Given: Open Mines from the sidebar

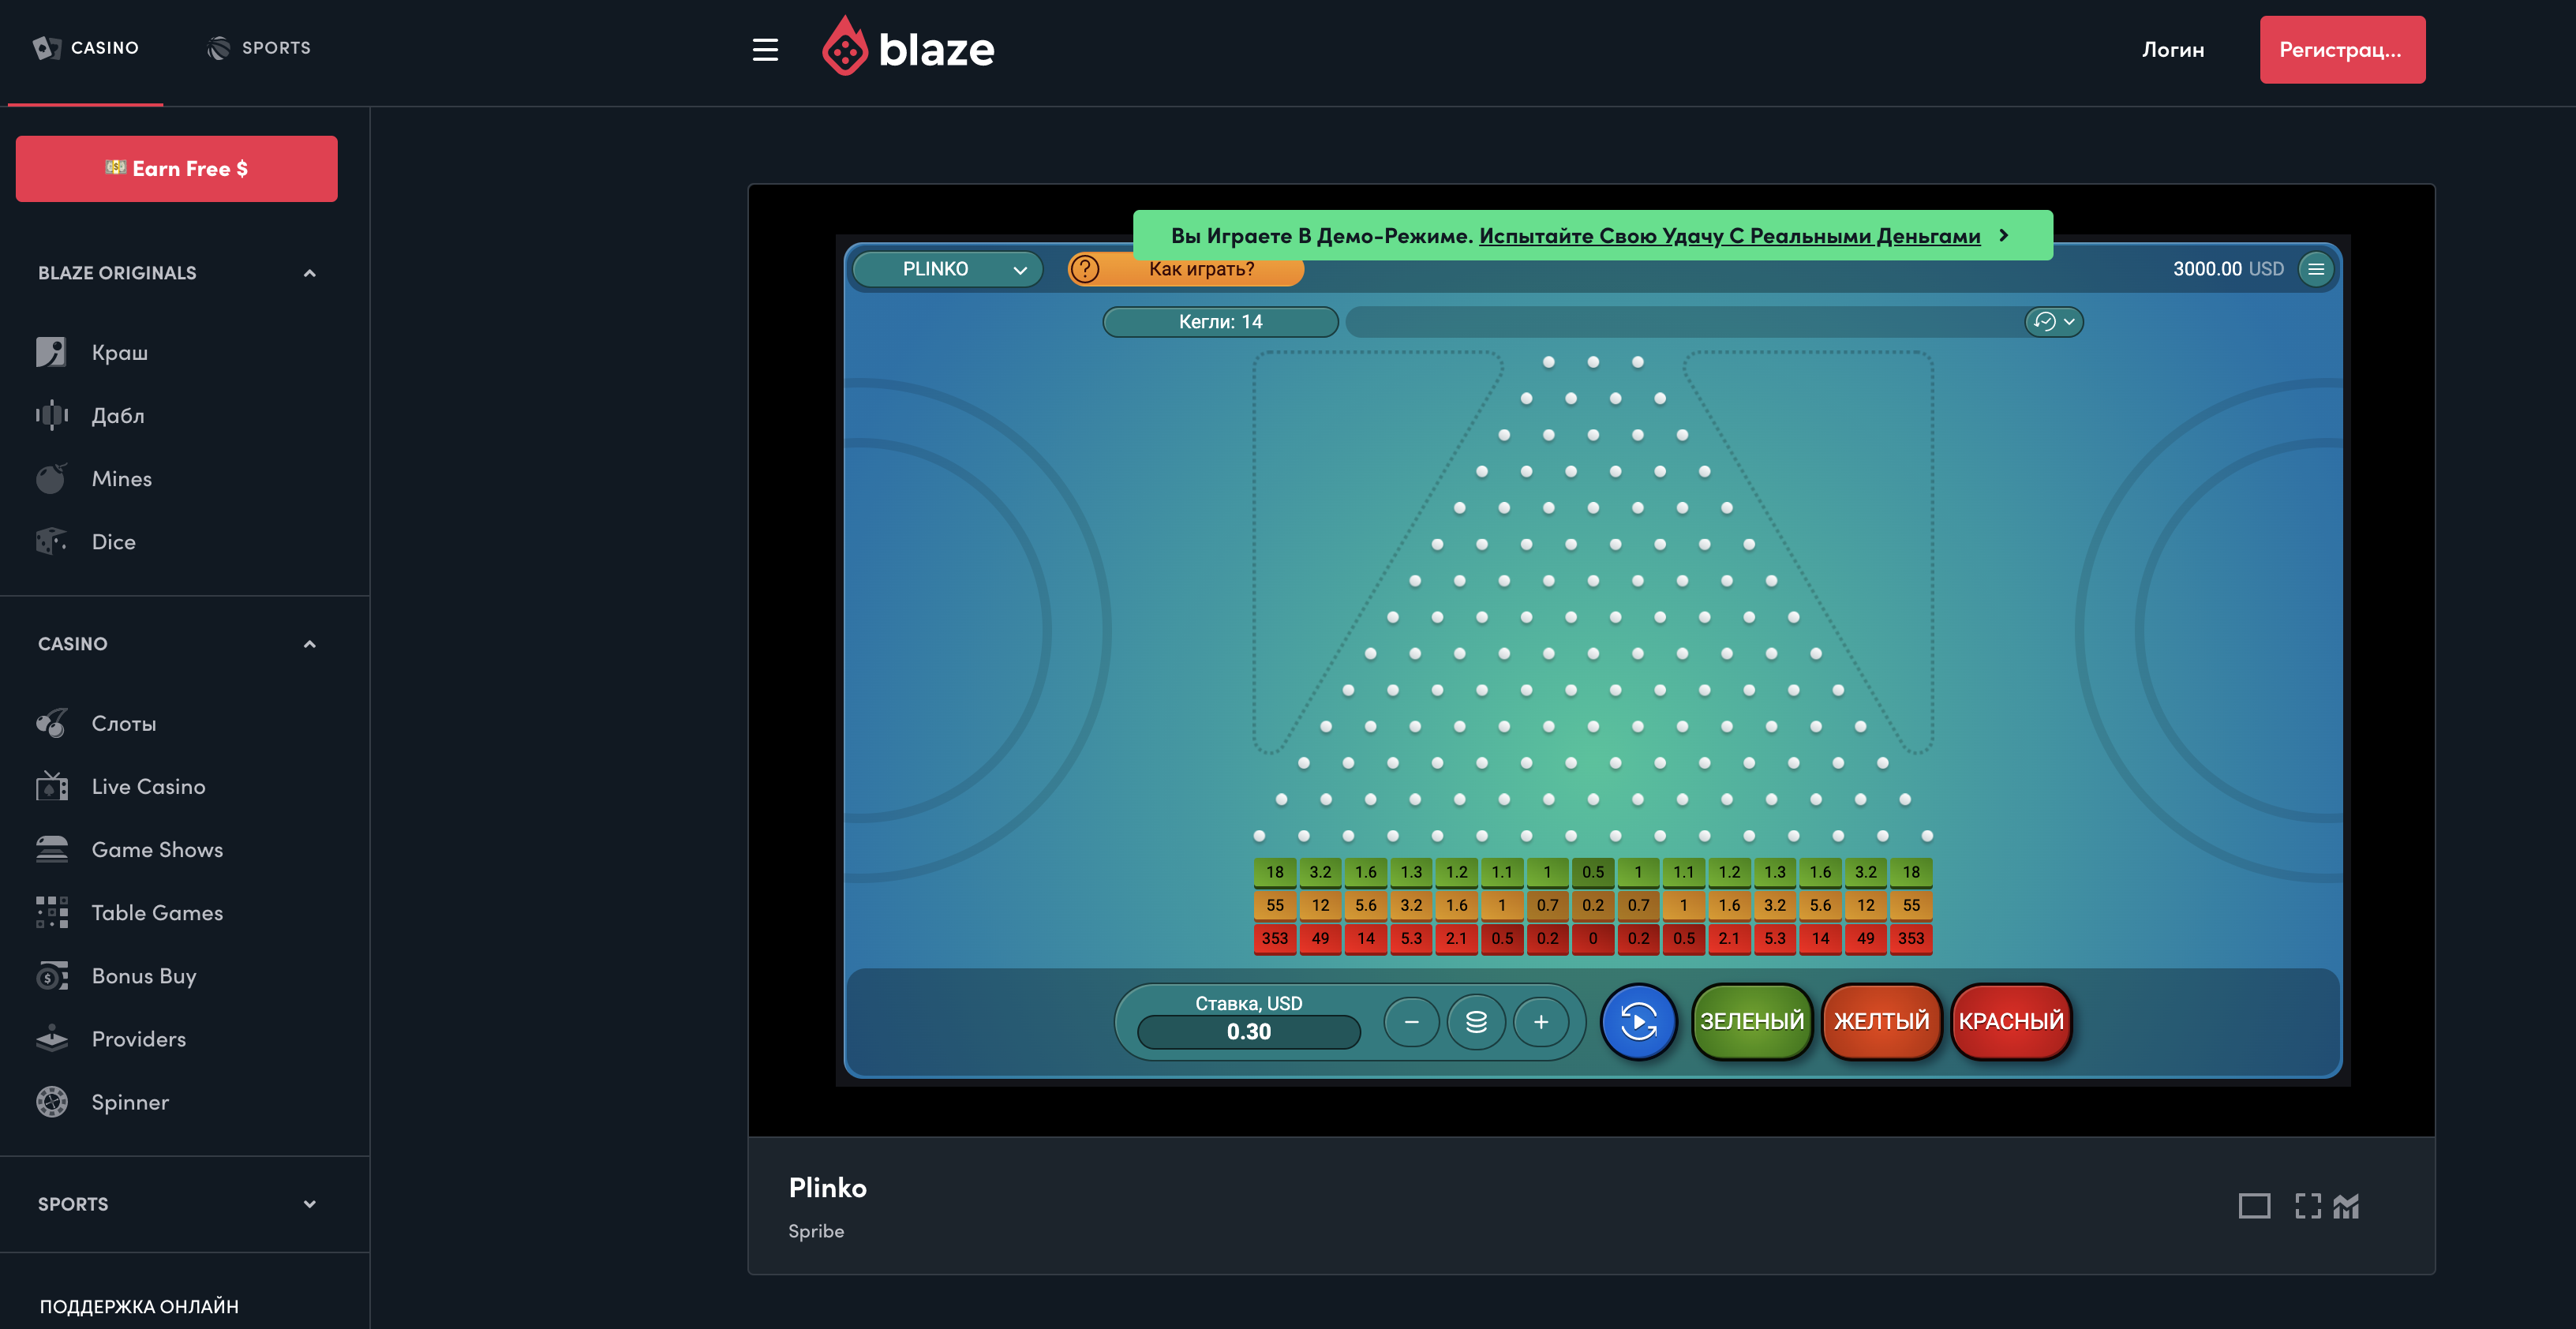Looking at the screenshot, I should [x=121, y=479].
